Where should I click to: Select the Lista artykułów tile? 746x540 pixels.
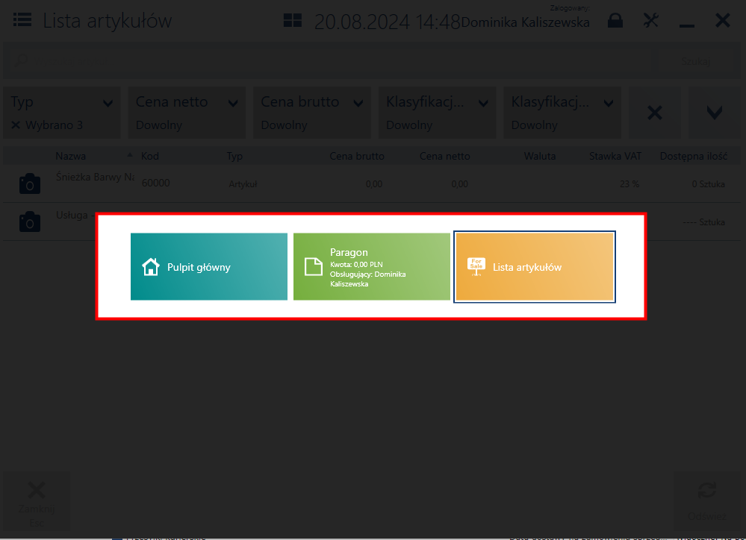click(x=535, y=267)
